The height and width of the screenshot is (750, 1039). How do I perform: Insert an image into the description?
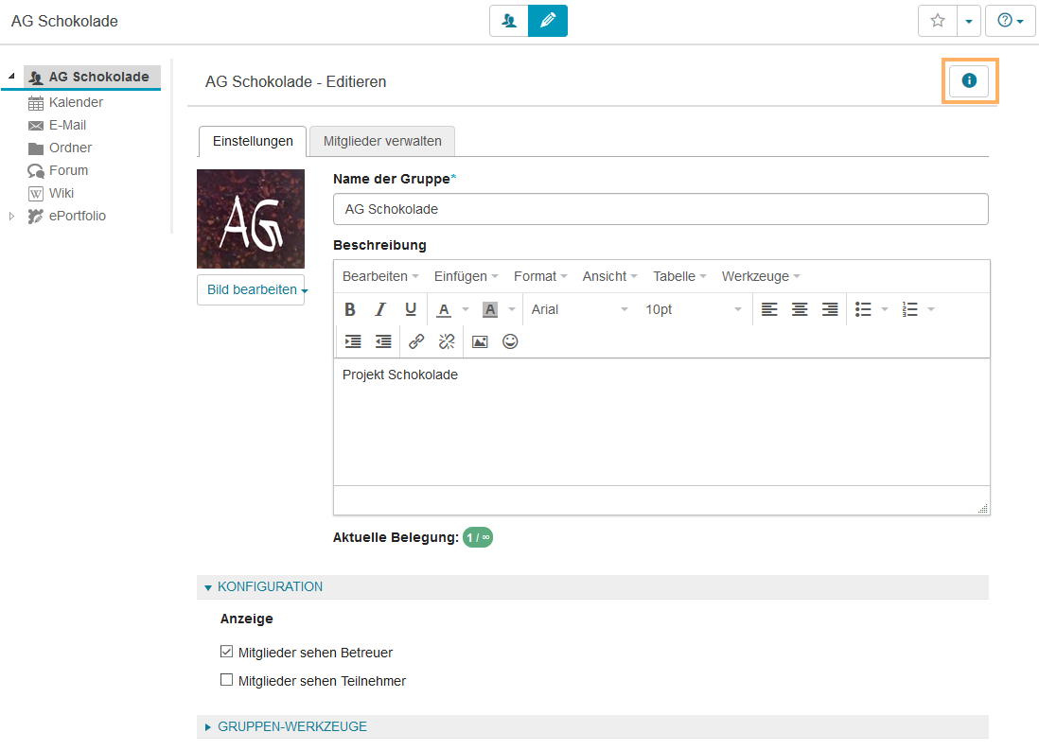(x=480, y=341)
